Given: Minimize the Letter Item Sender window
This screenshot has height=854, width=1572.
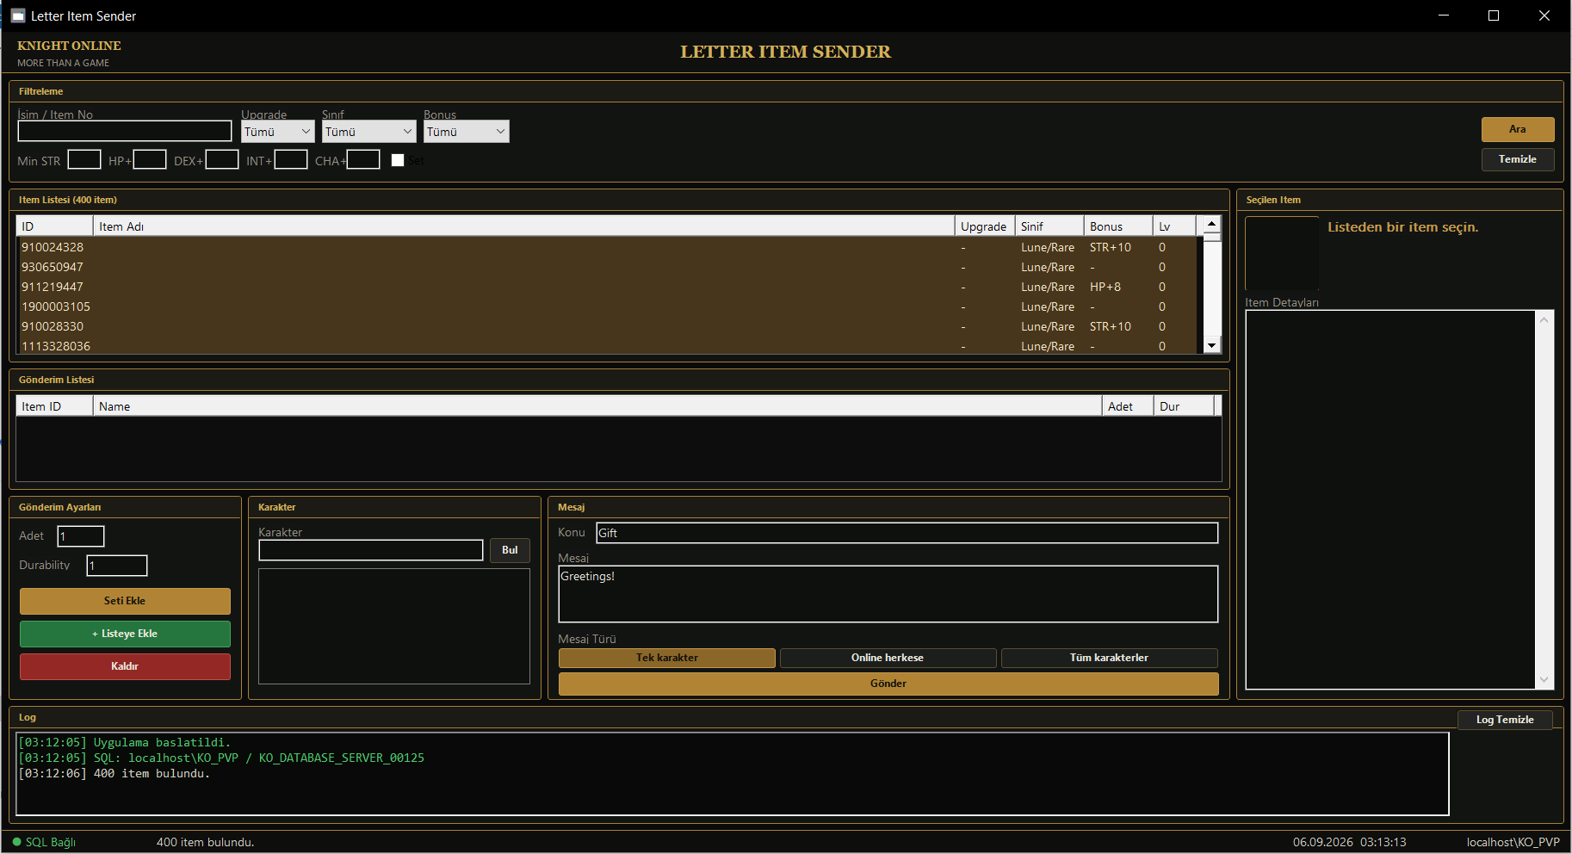Looking at the screenshot, I should (1444, 15).
